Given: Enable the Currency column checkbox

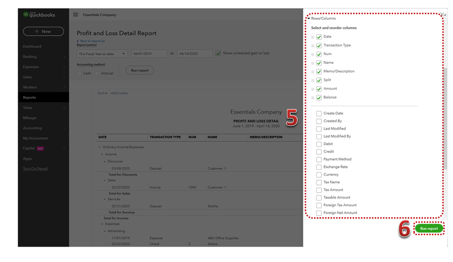Looking at the screenshot, I should tap(319, 175).
